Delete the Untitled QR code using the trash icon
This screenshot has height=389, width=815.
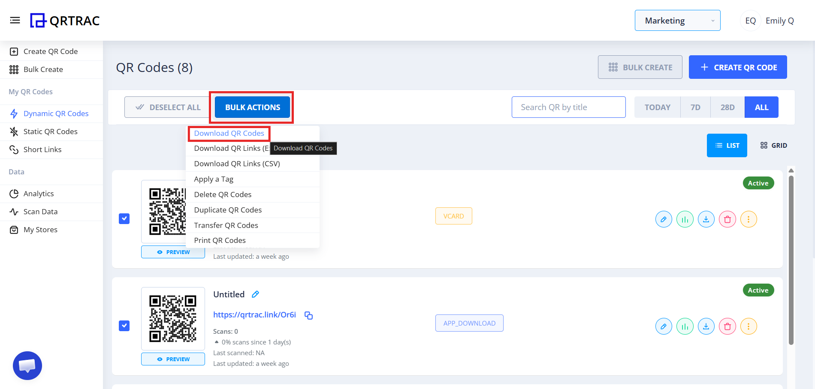pyautogui.click(x=727, y=326)
